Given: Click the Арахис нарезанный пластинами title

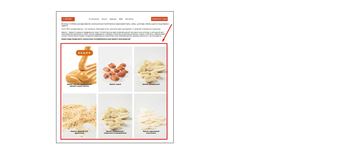Looking at the screenshot, I should [151, 132].
